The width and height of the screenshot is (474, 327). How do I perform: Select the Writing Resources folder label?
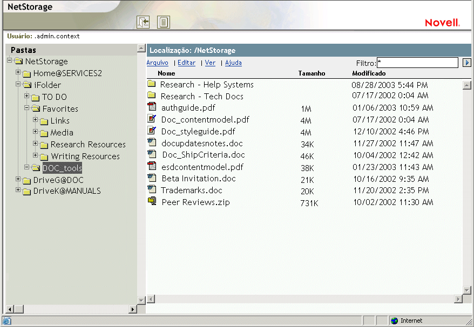coord(85,156)
